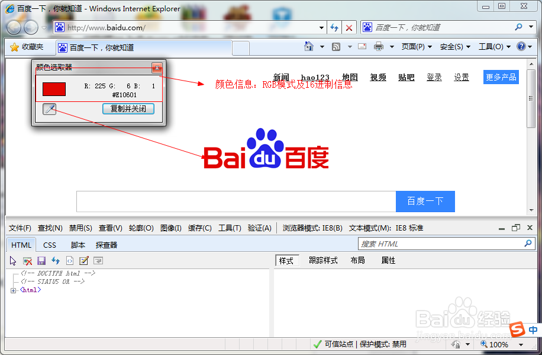542x355 pixels.
Task: Open the 浏览器模式: IE8(B) menu
Action: tap(312, 228)
